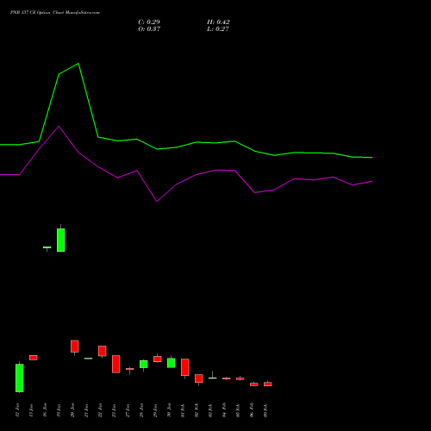Select the 09 Feb date label

(265, 410)
